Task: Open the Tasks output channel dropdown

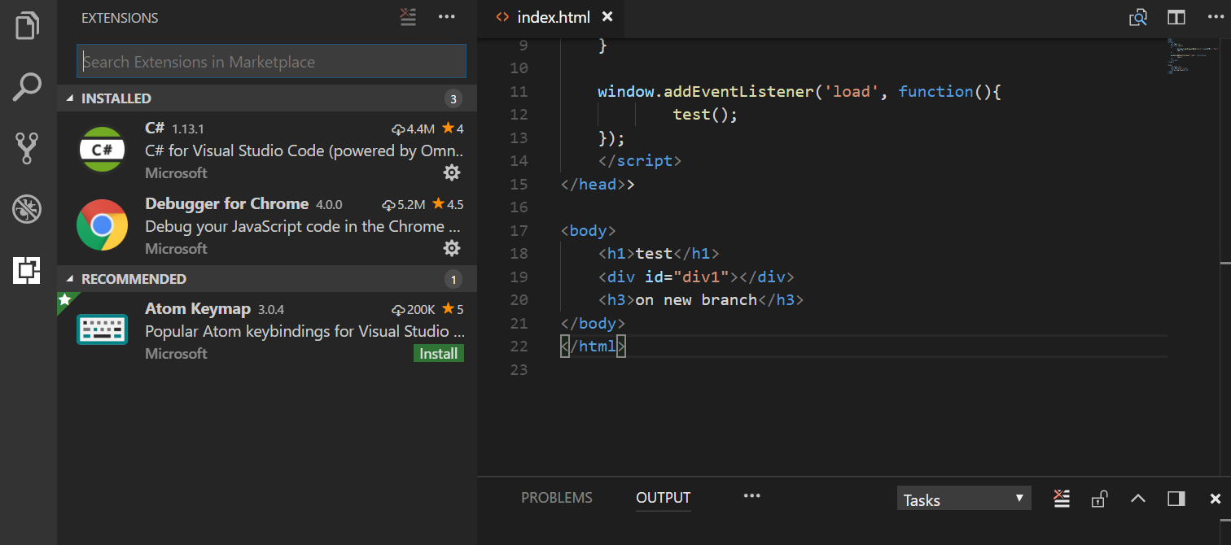Action: 964,499
